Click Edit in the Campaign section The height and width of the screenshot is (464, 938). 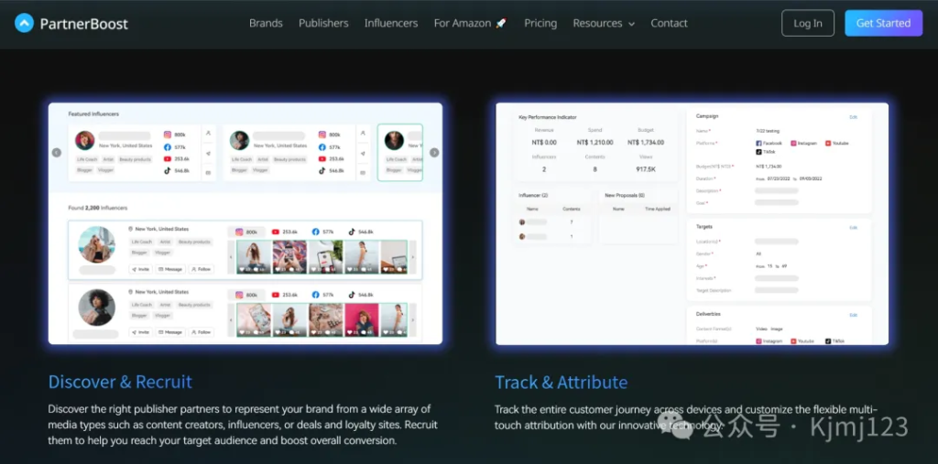(853, 117)
